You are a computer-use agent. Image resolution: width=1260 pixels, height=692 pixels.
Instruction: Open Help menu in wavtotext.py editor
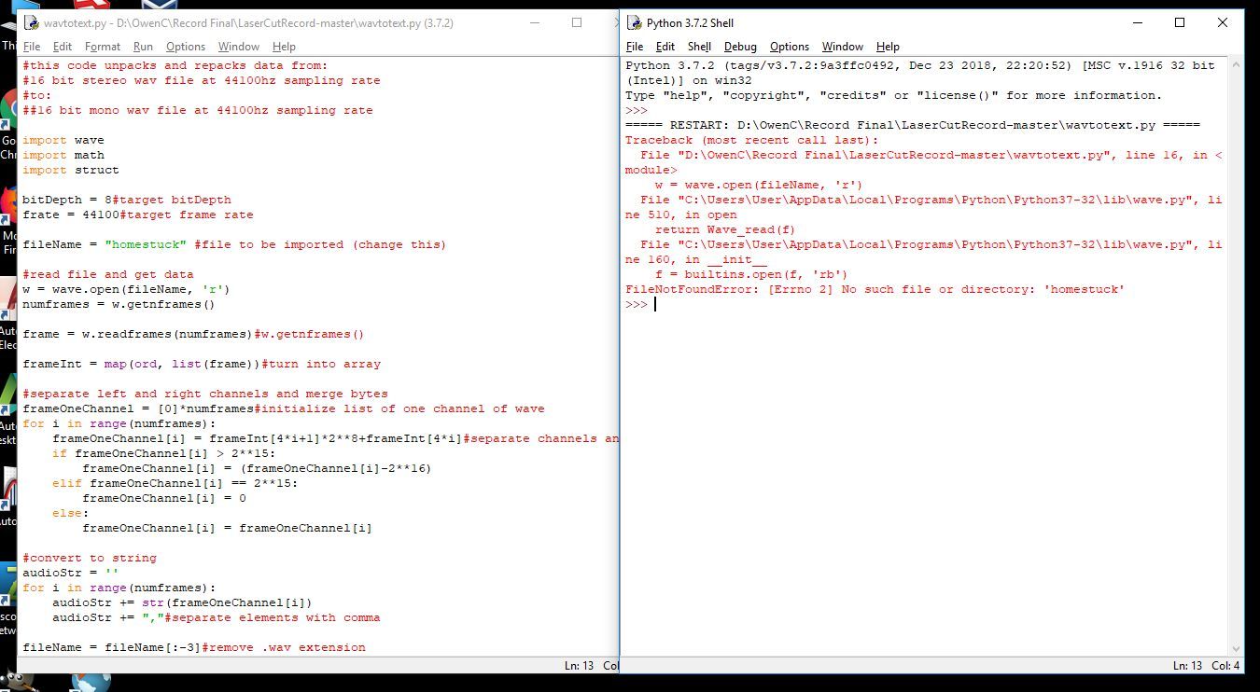284,47
